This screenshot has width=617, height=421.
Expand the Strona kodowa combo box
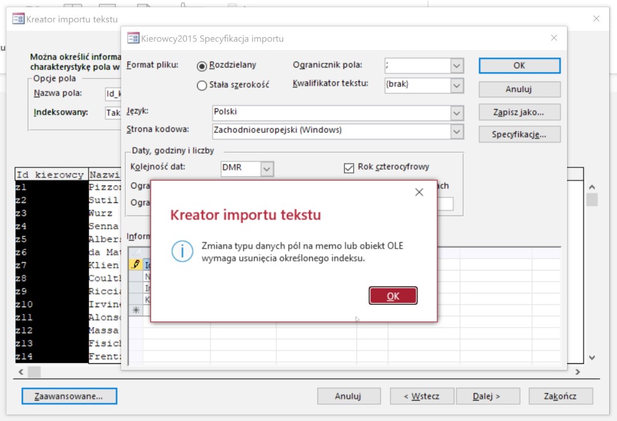pos(456,131)
